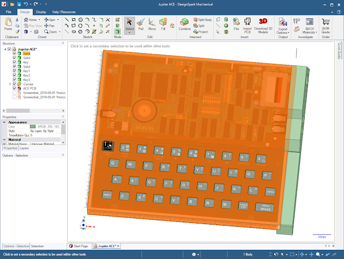Save the document from quick access toolbar
344x259 pixels.
19,4
